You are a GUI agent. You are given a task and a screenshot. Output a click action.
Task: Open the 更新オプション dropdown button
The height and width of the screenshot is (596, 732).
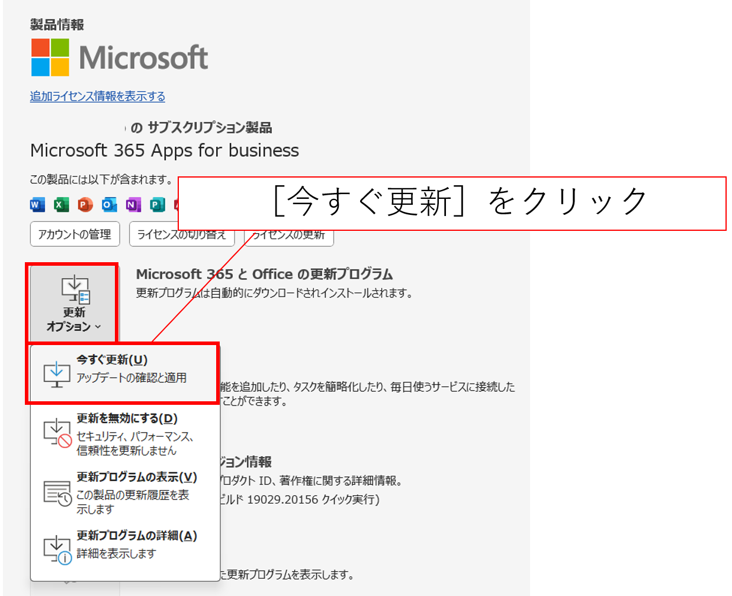[74, 303]
